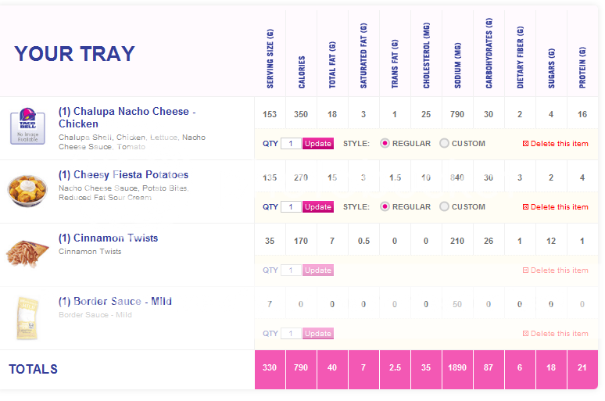
Task: Open Chalupa Nacho Cheese - Chicken item link
Action: (127, 117)
